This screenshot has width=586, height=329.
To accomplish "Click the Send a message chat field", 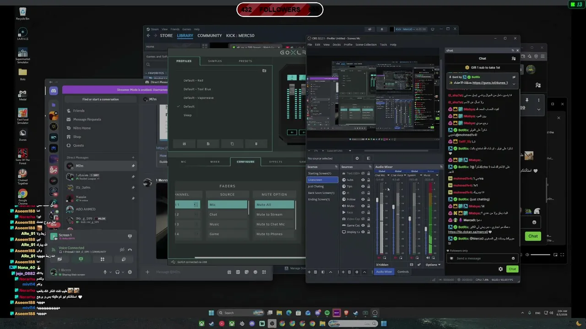I will tap(482, 258).
